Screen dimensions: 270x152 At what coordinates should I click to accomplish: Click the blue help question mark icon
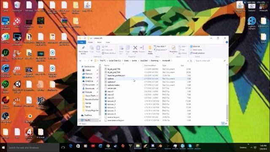point(227,42)
